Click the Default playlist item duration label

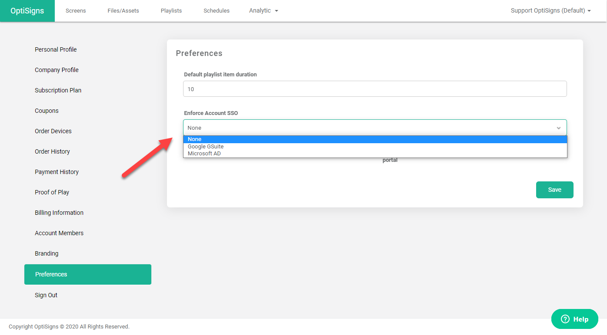point(220,75)
